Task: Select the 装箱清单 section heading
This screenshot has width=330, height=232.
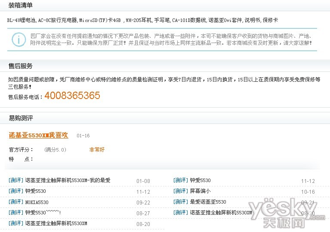Action: coord(20,5)
